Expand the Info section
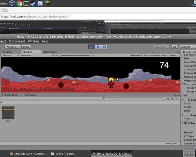 click(x=183, y=95)
